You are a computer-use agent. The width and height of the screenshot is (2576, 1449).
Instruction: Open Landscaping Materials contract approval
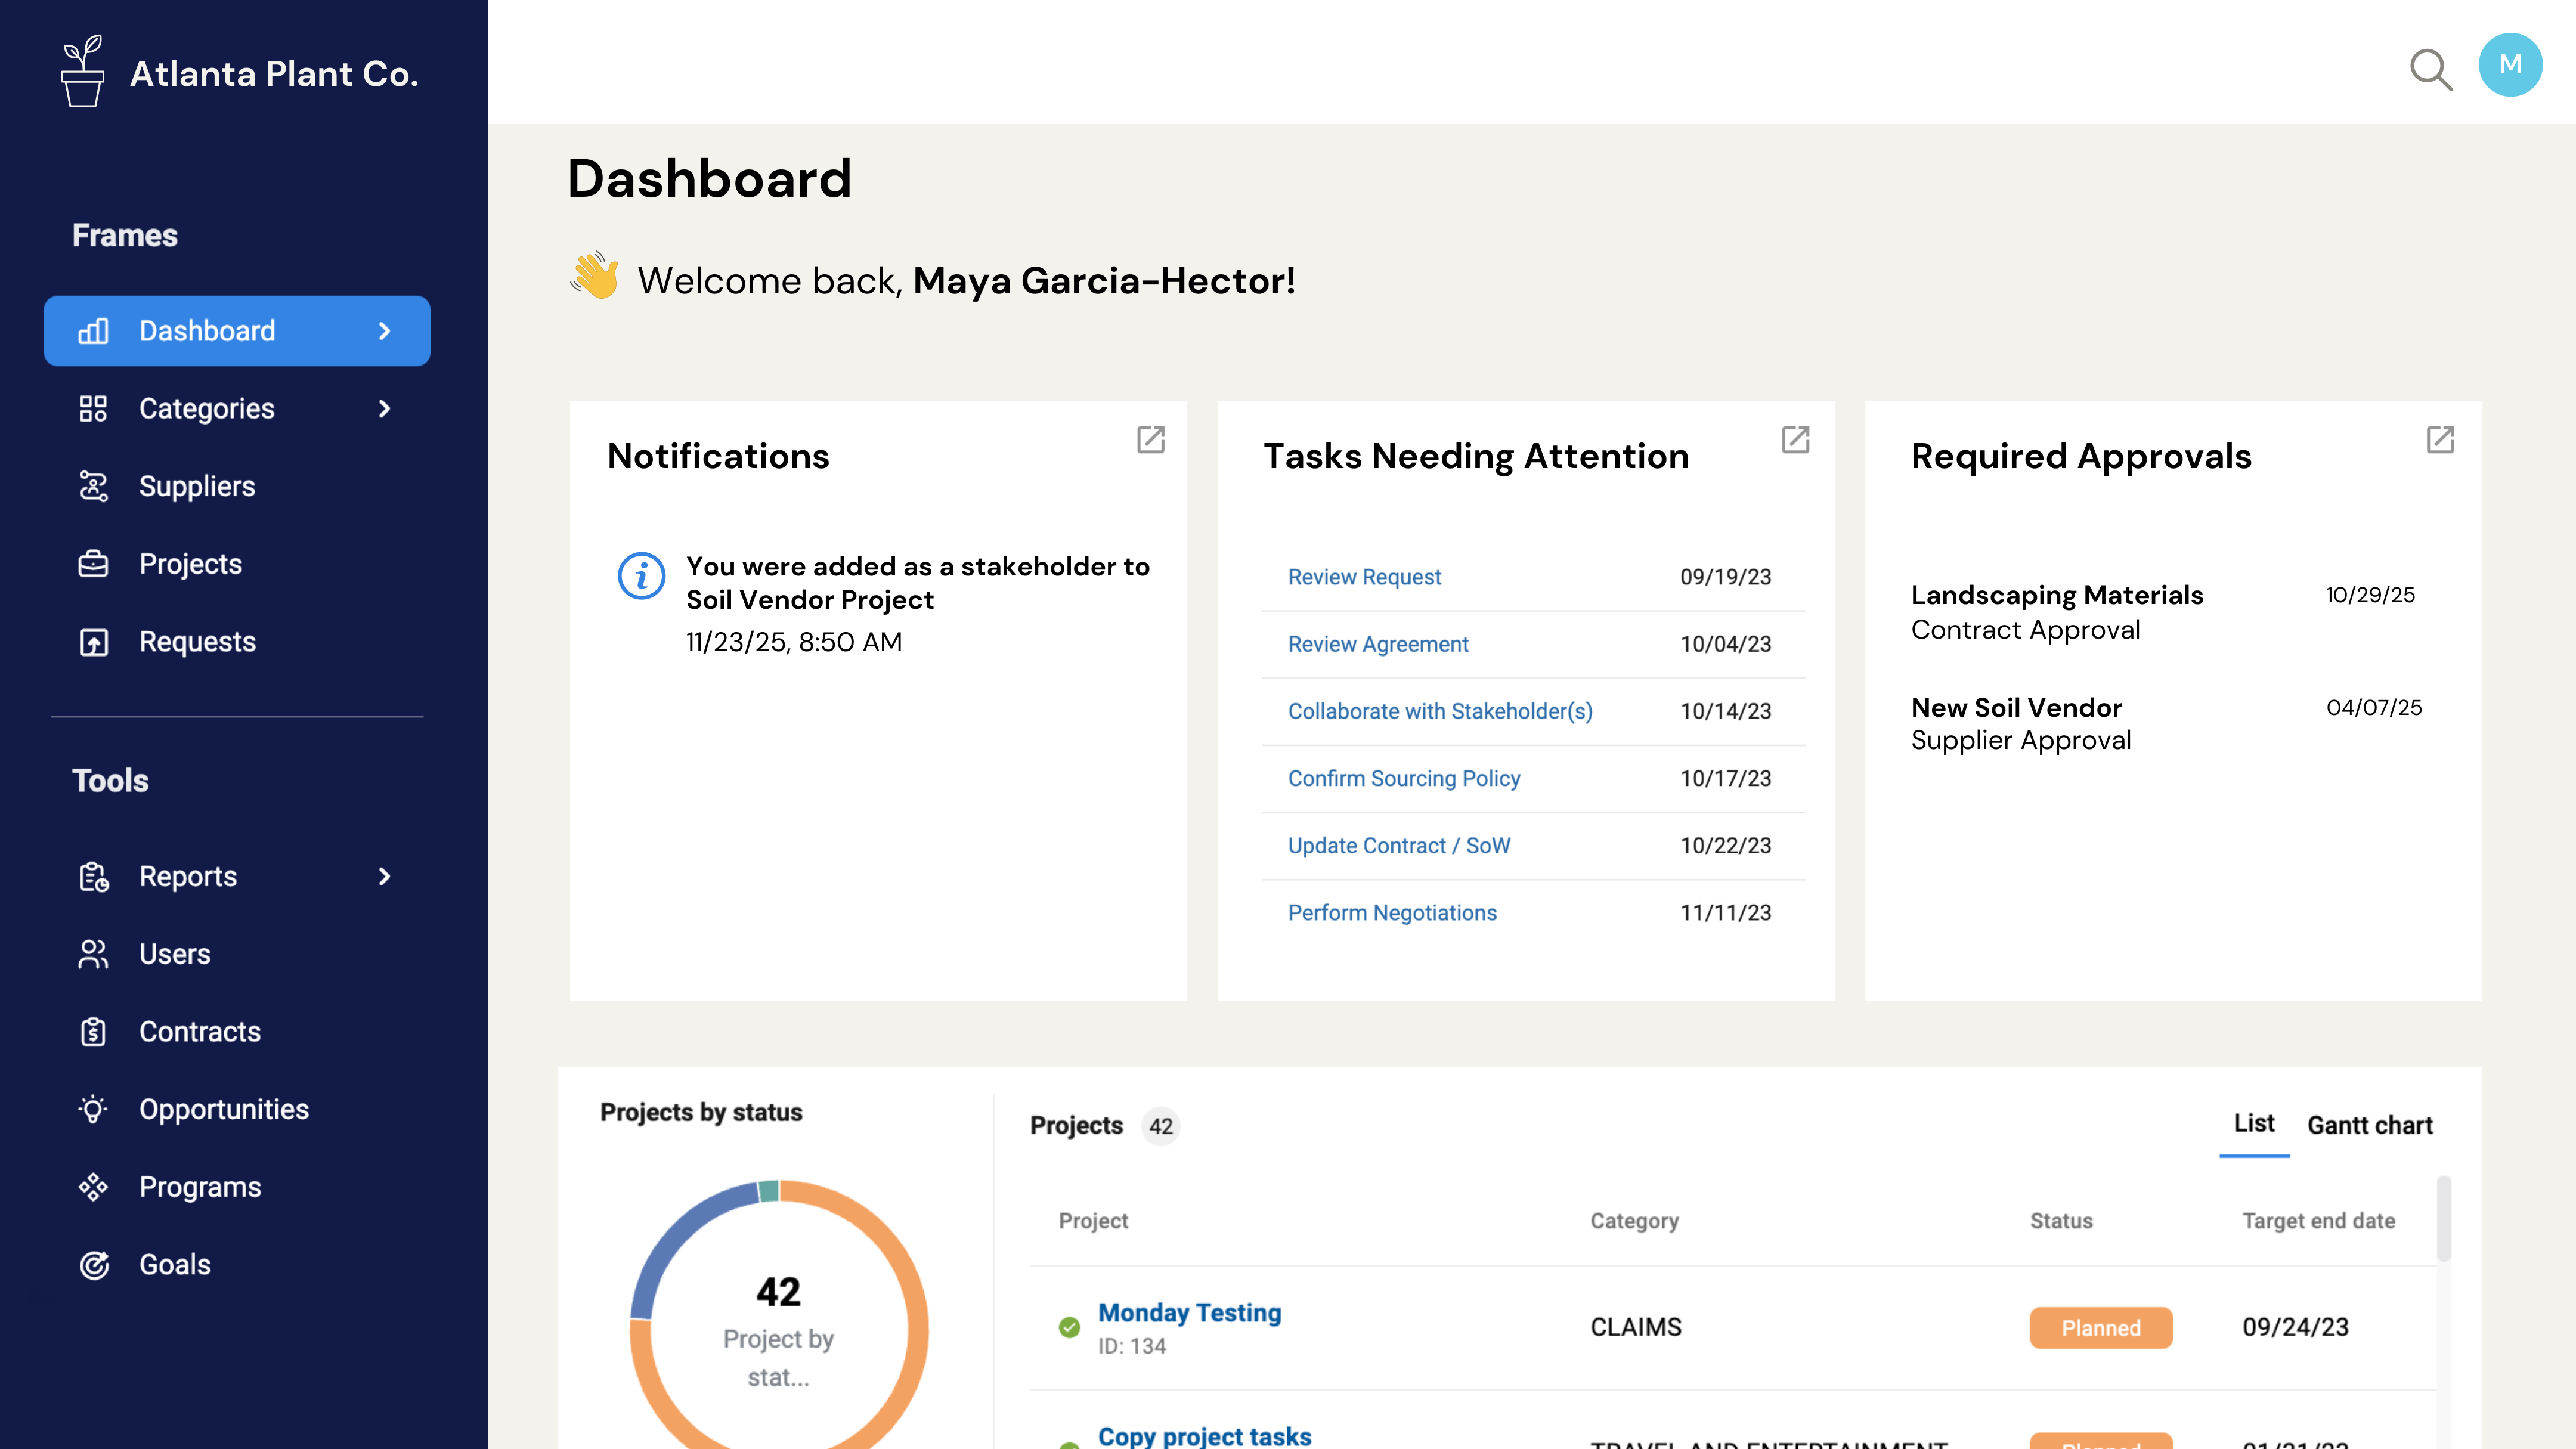click(x=2056, y=596)
